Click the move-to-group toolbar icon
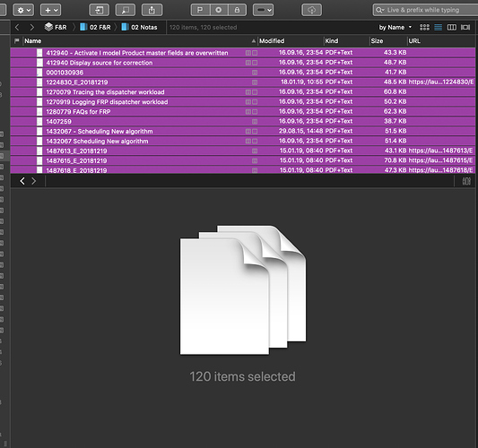 click(99, 10)
